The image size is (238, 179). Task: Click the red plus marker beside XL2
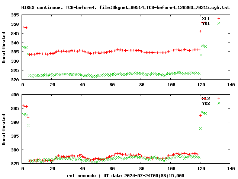pyautogui.click(x=219, y=98)
